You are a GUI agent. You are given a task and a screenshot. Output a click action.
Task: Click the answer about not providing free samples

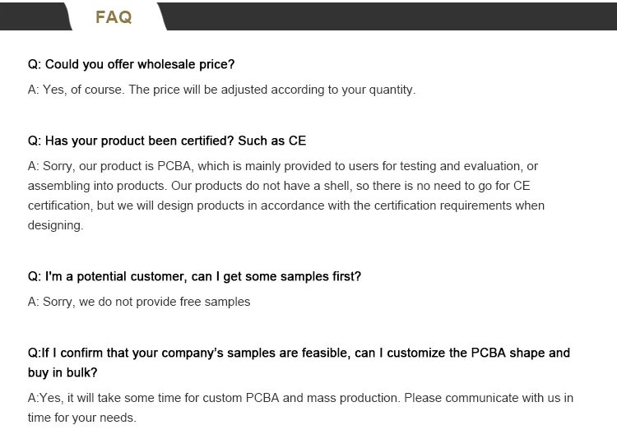click(139, 302)
